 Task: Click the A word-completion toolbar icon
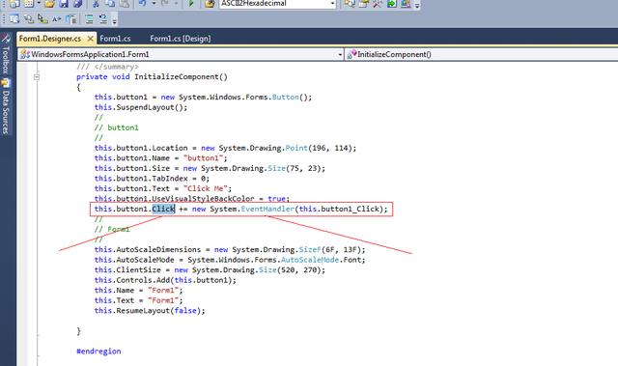point(57,18)
